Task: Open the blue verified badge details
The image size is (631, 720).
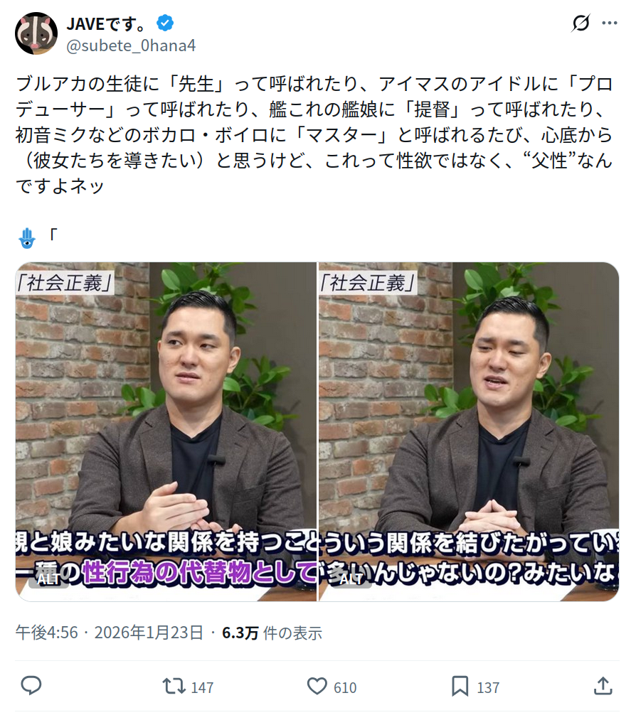Action: pyautogui.click(x=164, y=23)
